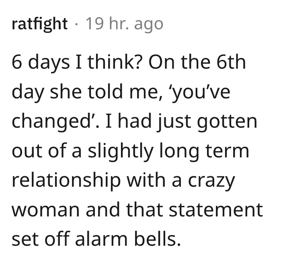The image size is (287, 261).
Task: Click the separator dot after the username
Action: (x=76, y=24)
